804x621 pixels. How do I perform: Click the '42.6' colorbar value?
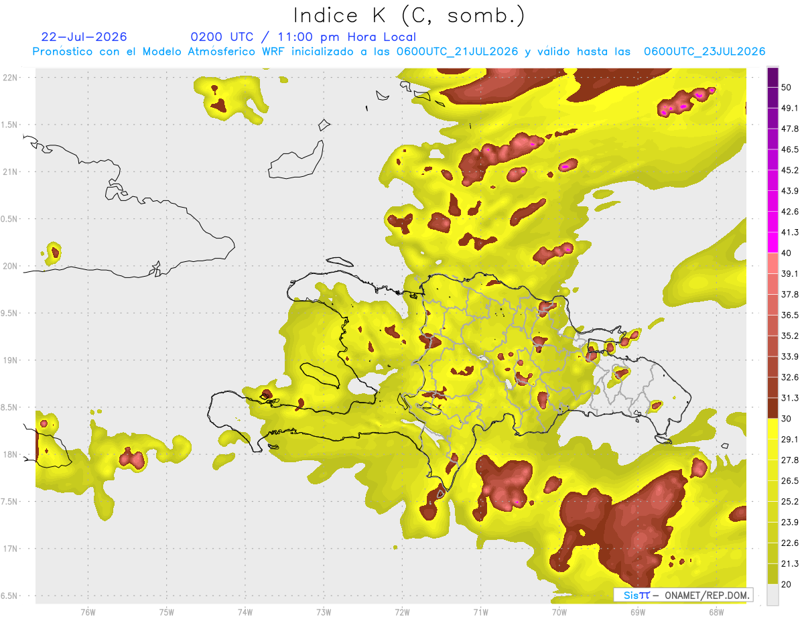(x=789, y=212)
